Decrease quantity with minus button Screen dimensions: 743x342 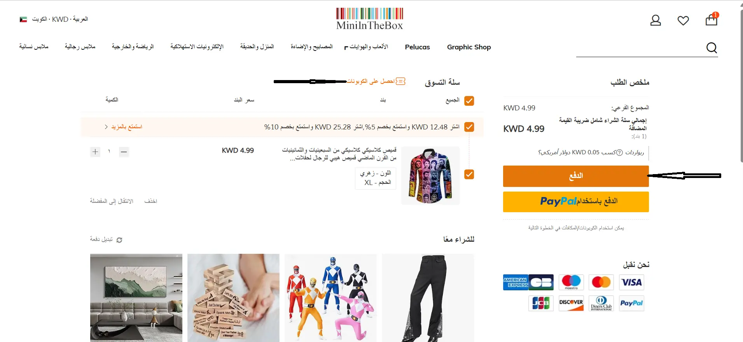click(124, 152)
